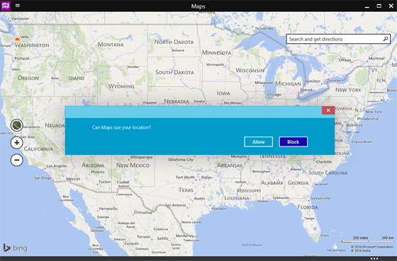Open the more options ellipsis at bottom
Viewport: 397px width, 261px height.
(374, 258)
